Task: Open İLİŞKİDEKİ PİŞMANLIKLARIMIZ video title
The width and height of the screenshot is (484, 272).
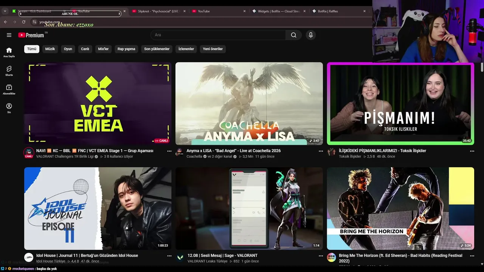Action: [382, 151]
